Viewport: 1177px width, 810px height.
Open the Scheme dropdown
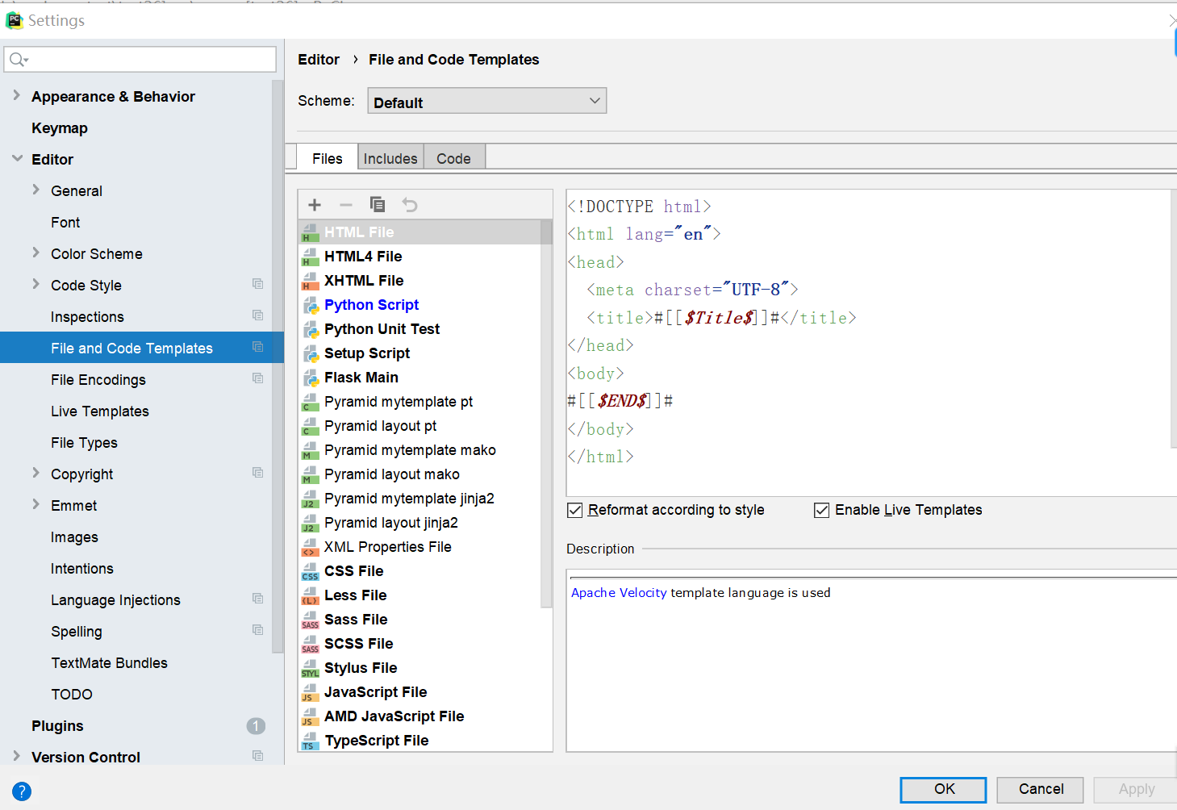tap(487, 101)
